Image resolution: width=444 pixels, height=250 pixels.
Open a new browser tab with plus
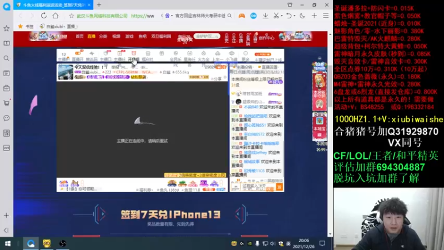99,5
